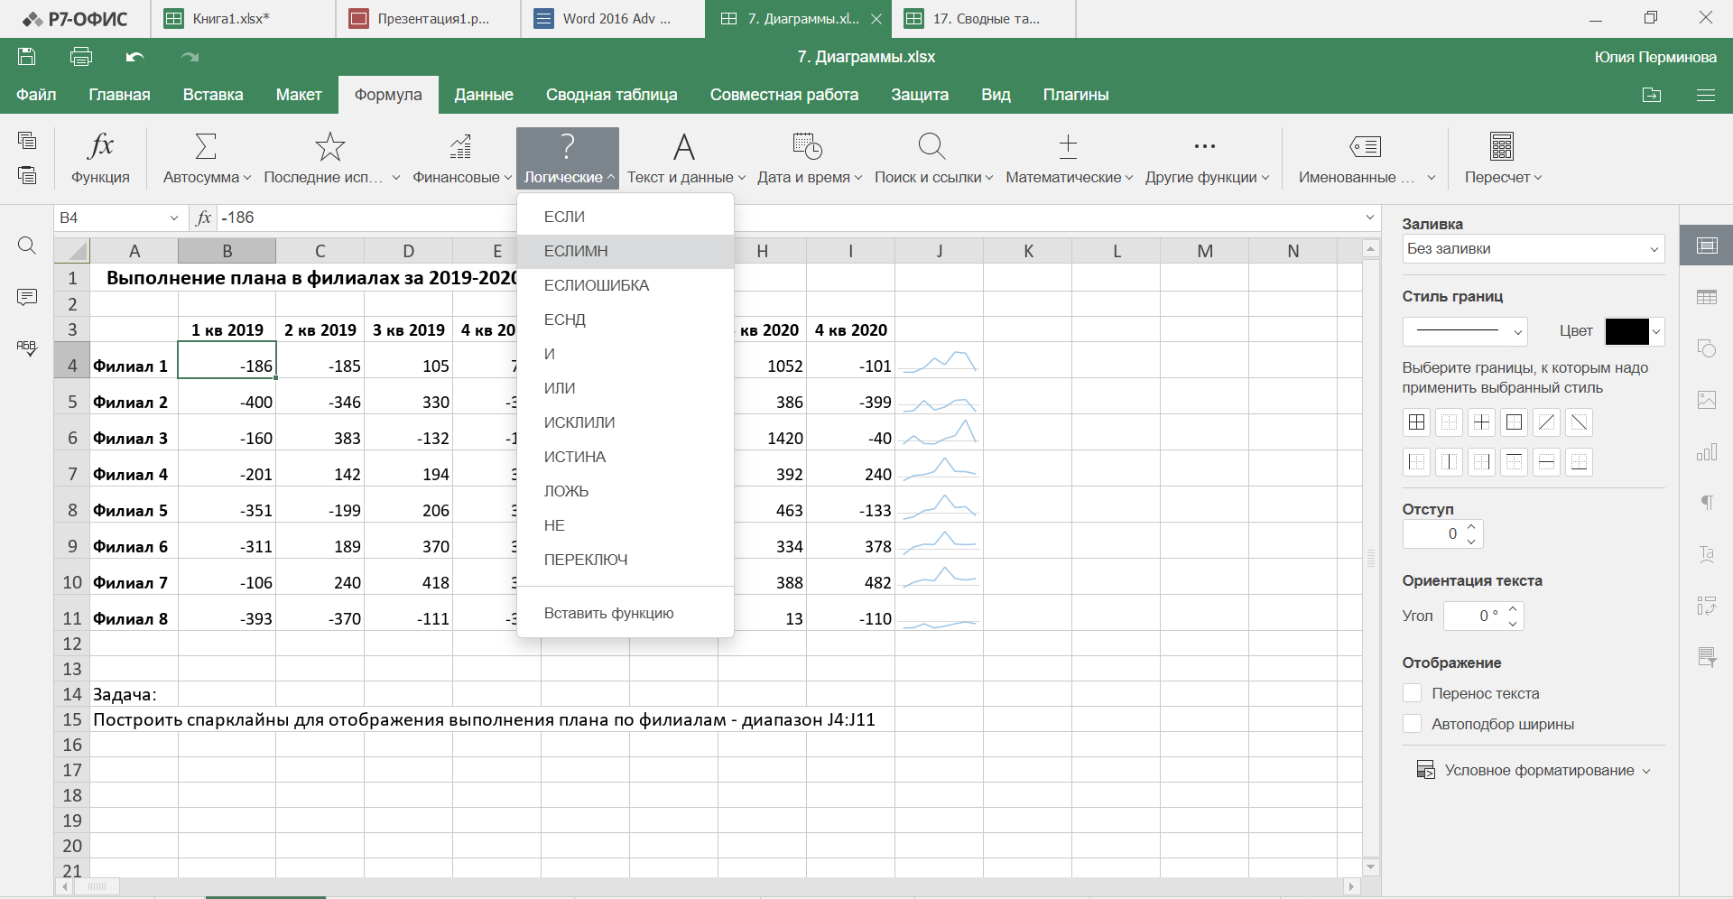The width and height of the screenshot is (1733, 899).
Task: Open the file location icon
Action: click(x=1652, y=95)
